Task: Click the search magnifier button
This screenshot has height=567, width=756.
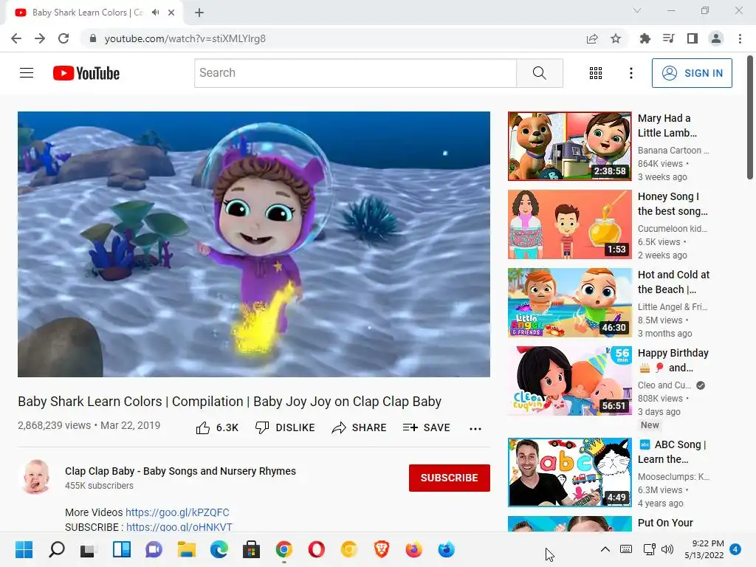Action: coord(540,73)
